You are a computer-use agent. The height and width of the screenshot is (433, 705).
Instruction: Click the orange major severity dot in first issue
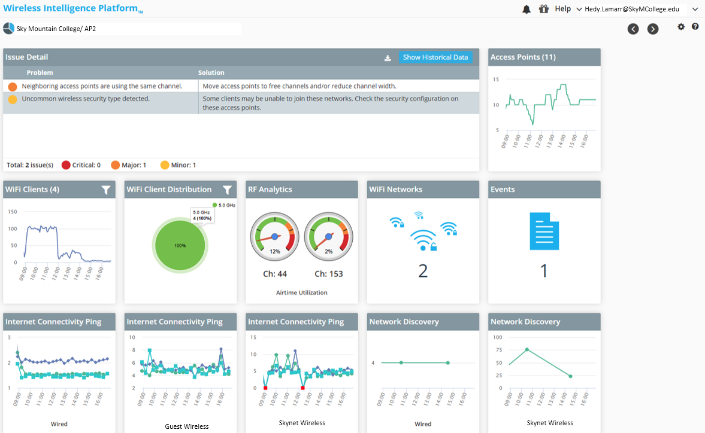pos(13,87)
